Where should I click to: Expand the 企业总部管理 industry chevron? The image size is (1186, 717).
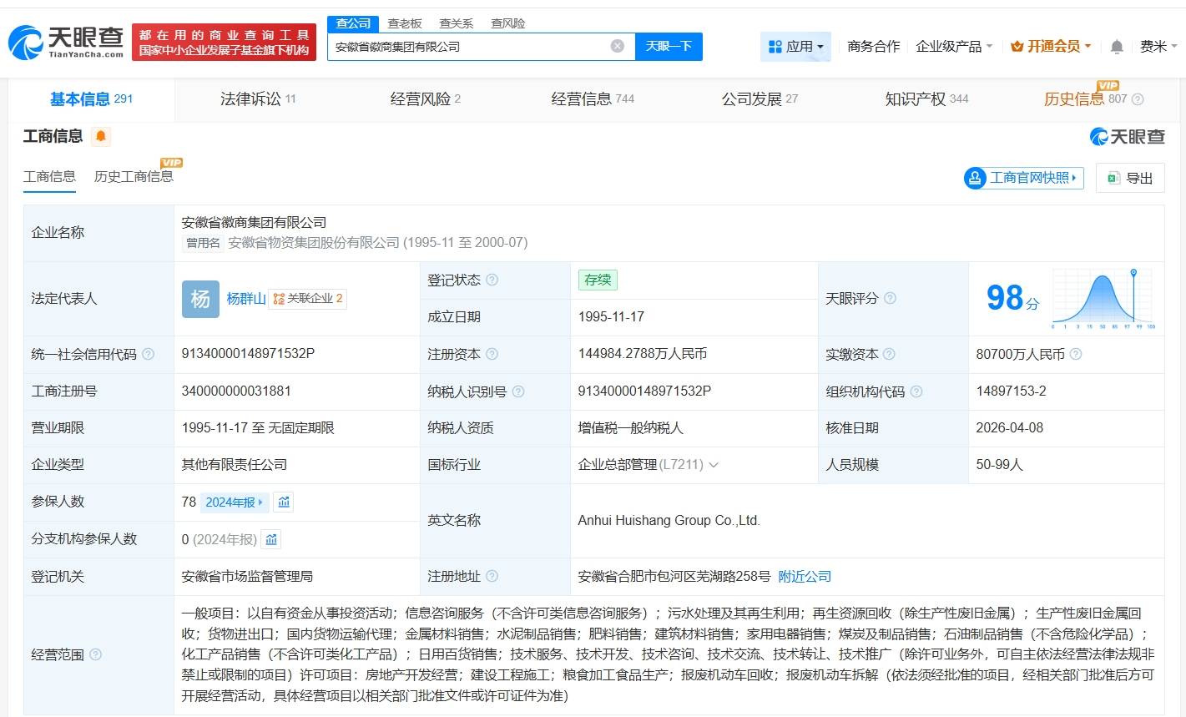point(713,465)
